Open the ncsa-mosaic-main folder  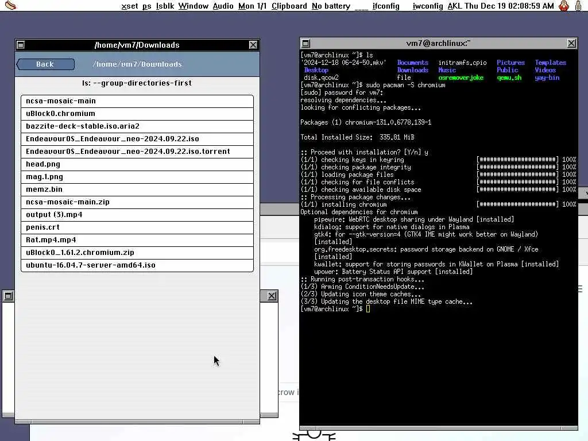pyautogui.click(x=137, y=101)
